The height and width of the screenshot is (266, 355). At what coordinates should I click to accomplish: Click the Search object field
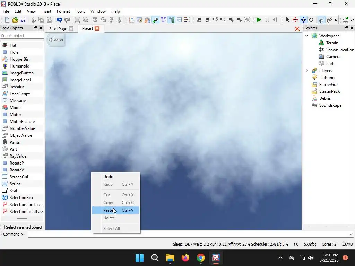point(22,36)
